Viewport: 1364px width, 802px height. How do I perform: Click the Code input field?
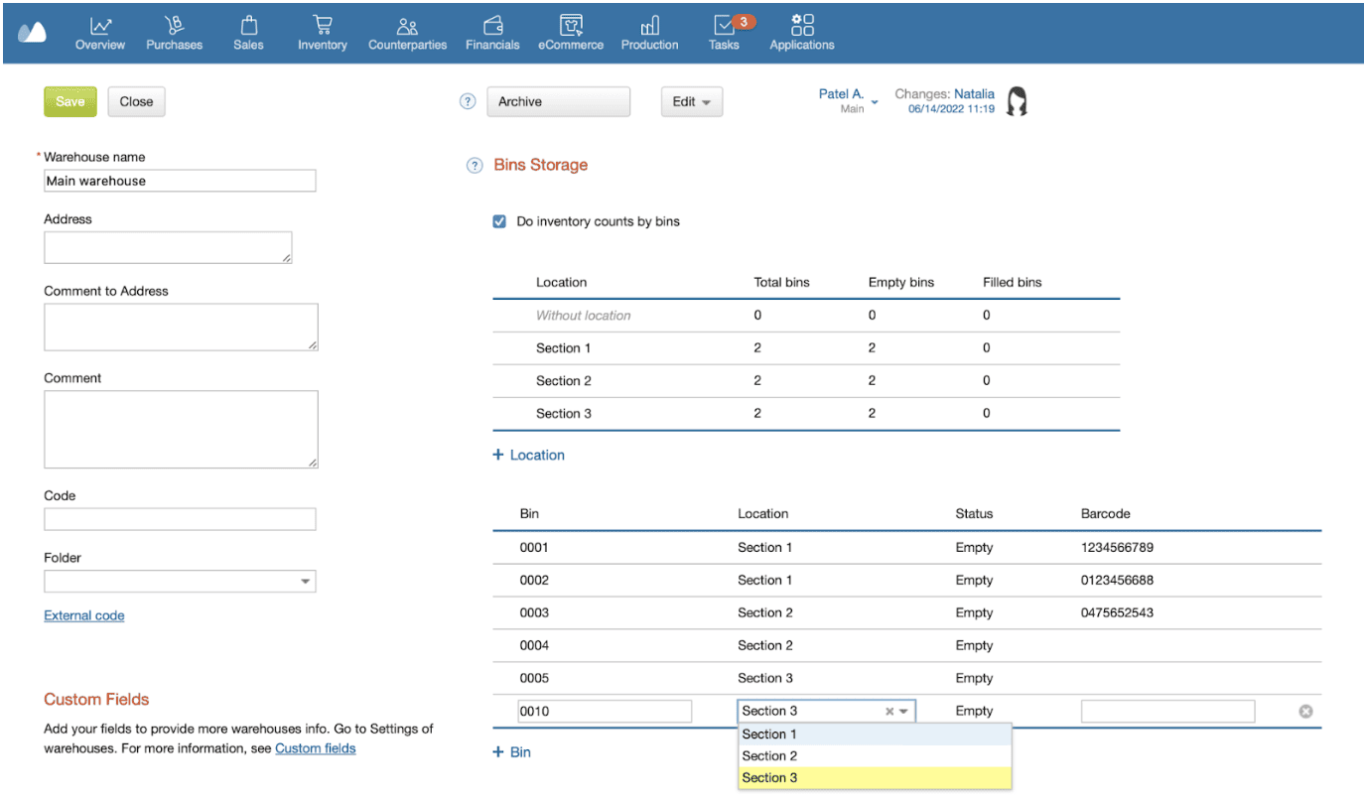180,519
